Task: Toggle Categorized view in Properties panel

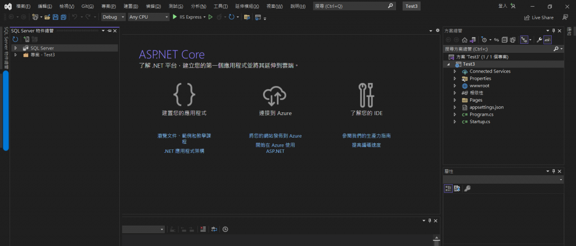Action: 448,189
